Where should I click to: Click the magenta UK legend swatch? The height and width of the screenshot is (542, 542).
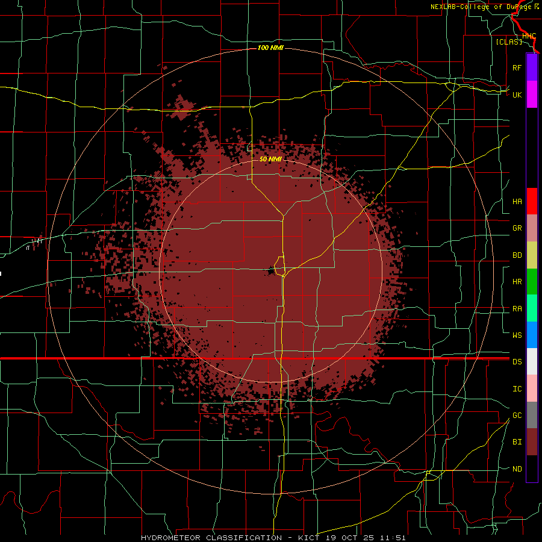point(532,95)
